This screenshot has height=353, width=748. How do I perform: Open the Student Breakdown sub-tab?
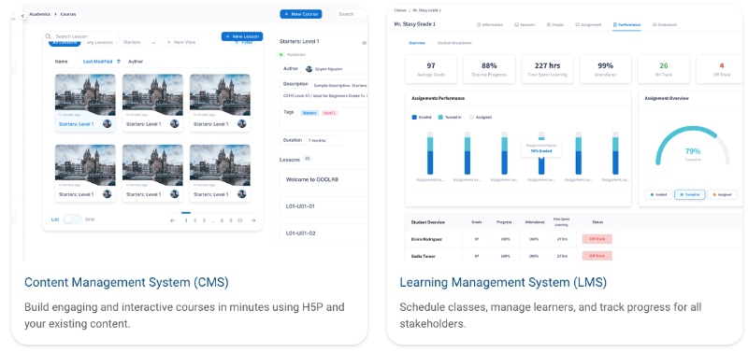click(x=454, y=43)
